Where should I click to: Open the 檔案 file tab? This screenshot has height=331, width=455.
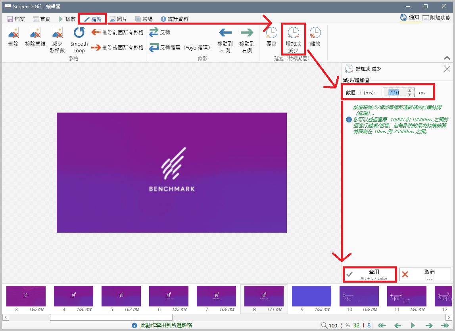[16, 19]
